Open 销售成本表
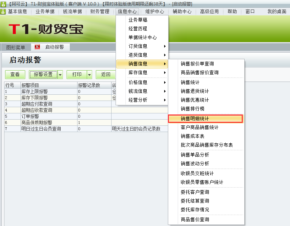The width and height of the screenshot is (290, 226). 206,136
